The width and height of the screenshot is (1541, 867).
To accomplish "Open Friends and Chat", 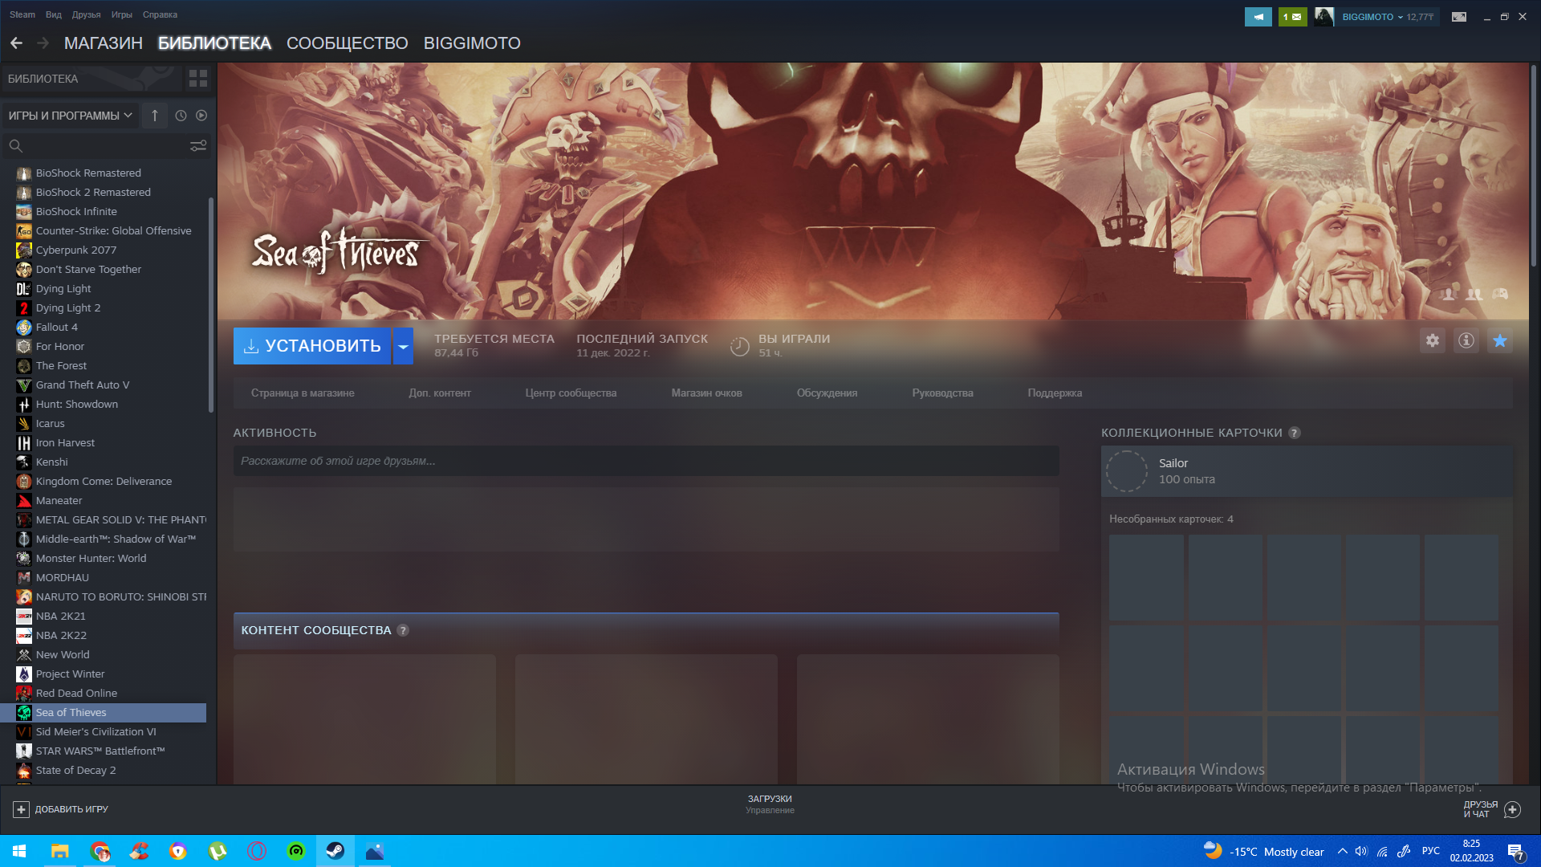I will coord(1491,809).
